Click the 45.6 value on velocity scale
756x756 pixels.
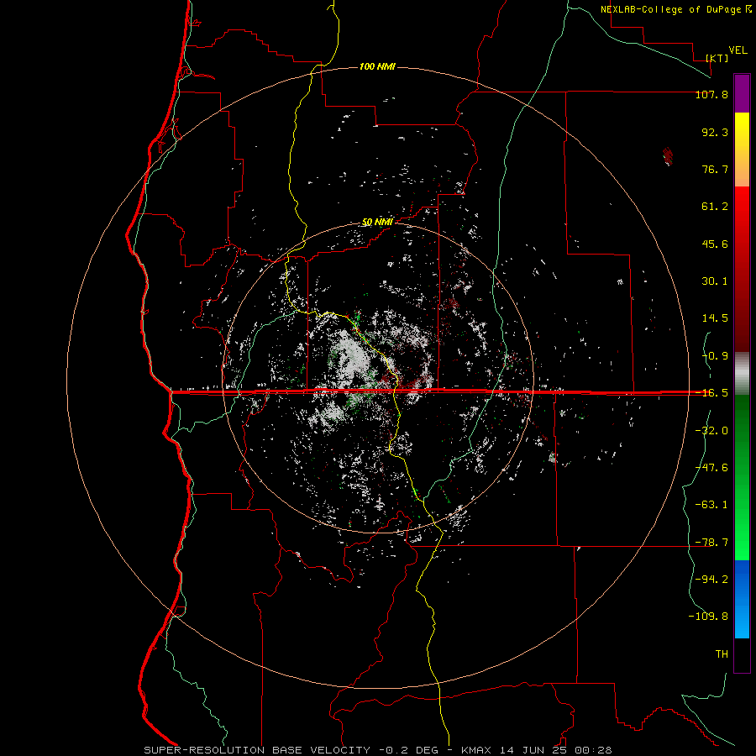[715, 244]
